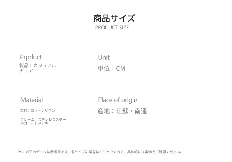Viewport: 232px width, 162px height.
Task: Click the 産地 text before the colon
Action: pos(103,111)
